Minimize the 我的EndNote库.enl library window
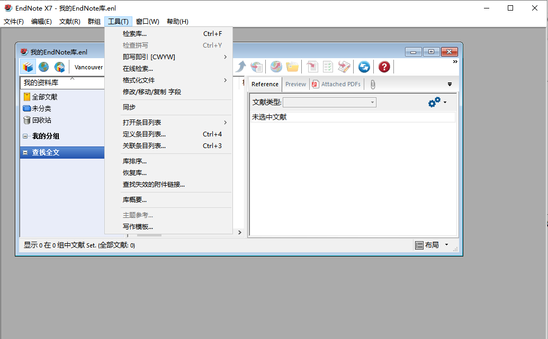This screenshot has width=548, height=339. tap(414, 52)
